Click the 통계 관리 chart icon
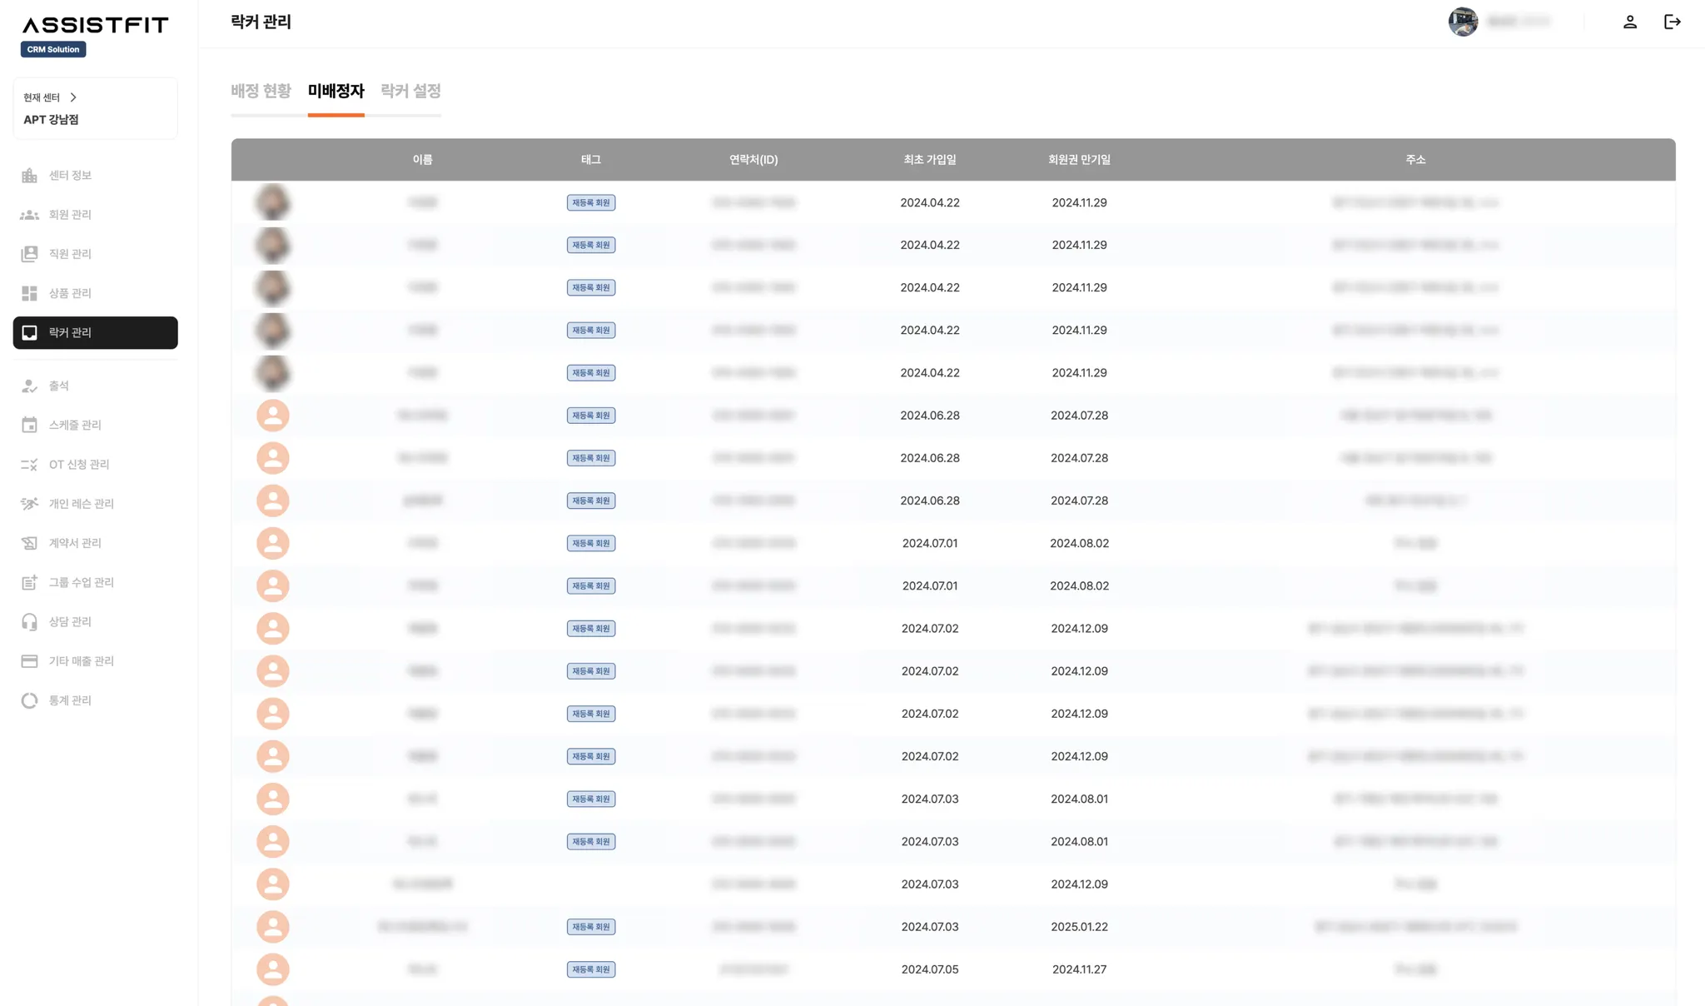 (30, 700)
